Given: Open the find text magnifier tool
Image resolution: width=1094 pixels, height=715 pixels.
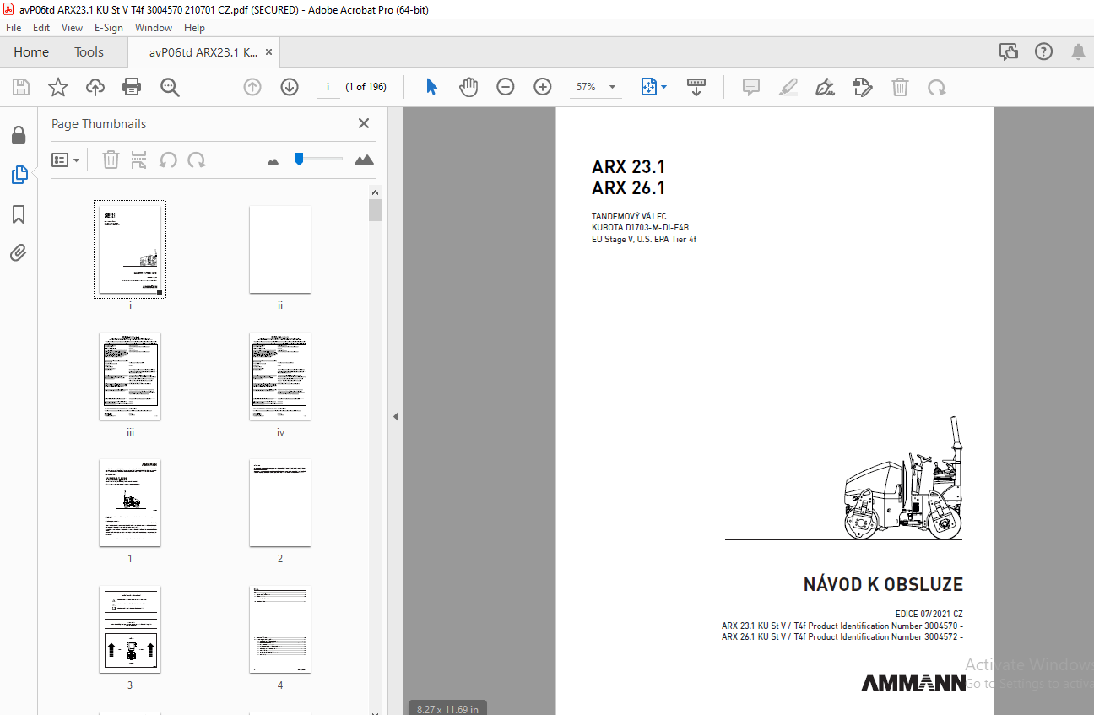Looking at the screenshot, I should pyautogui.click(x=170, y=87).
